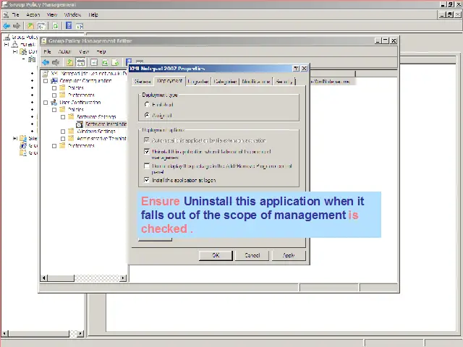Toggle Install this application at logon checkbox
Screen dimensions: 463x347
click(x=147, y=180)
